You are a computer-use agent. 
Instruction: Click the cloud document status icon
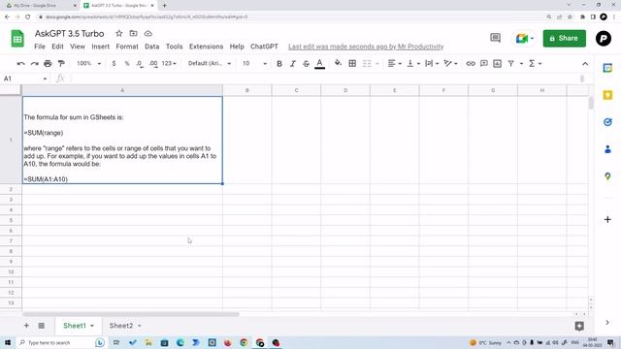148,34
